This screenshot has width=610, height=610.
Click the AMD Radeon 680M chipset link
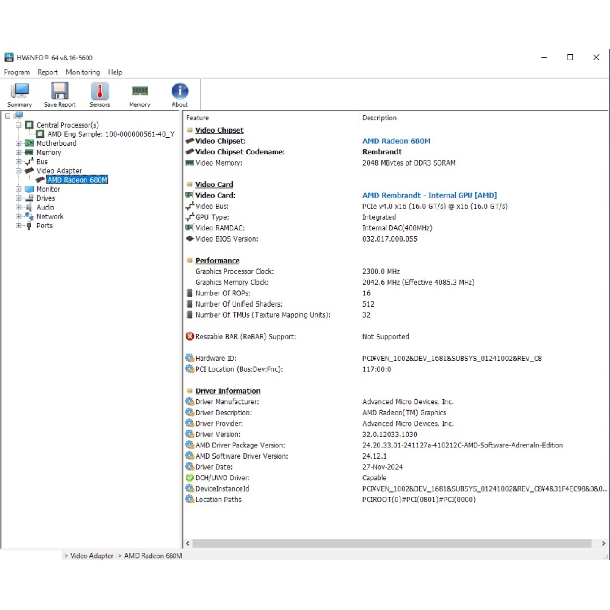[396, 141]
